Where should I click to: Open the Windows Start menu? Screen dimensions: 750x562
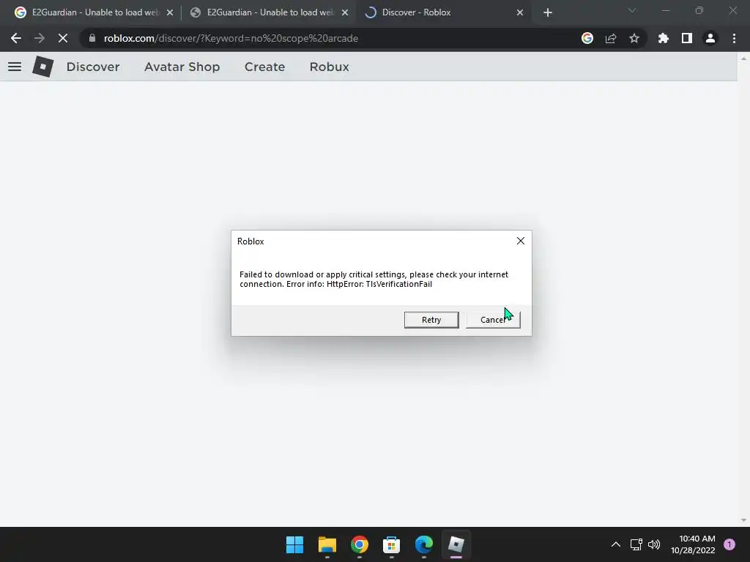[x=294, y=544]
